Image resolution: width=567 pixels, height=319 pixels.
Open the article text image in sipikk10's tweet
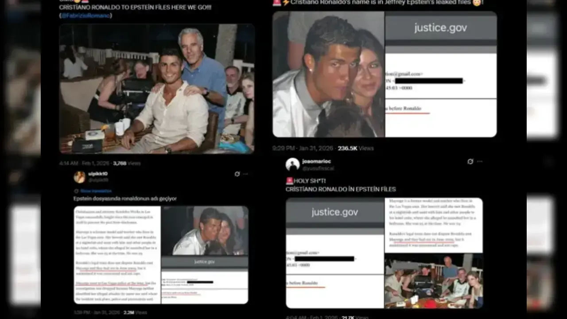(x=117, y=255)
